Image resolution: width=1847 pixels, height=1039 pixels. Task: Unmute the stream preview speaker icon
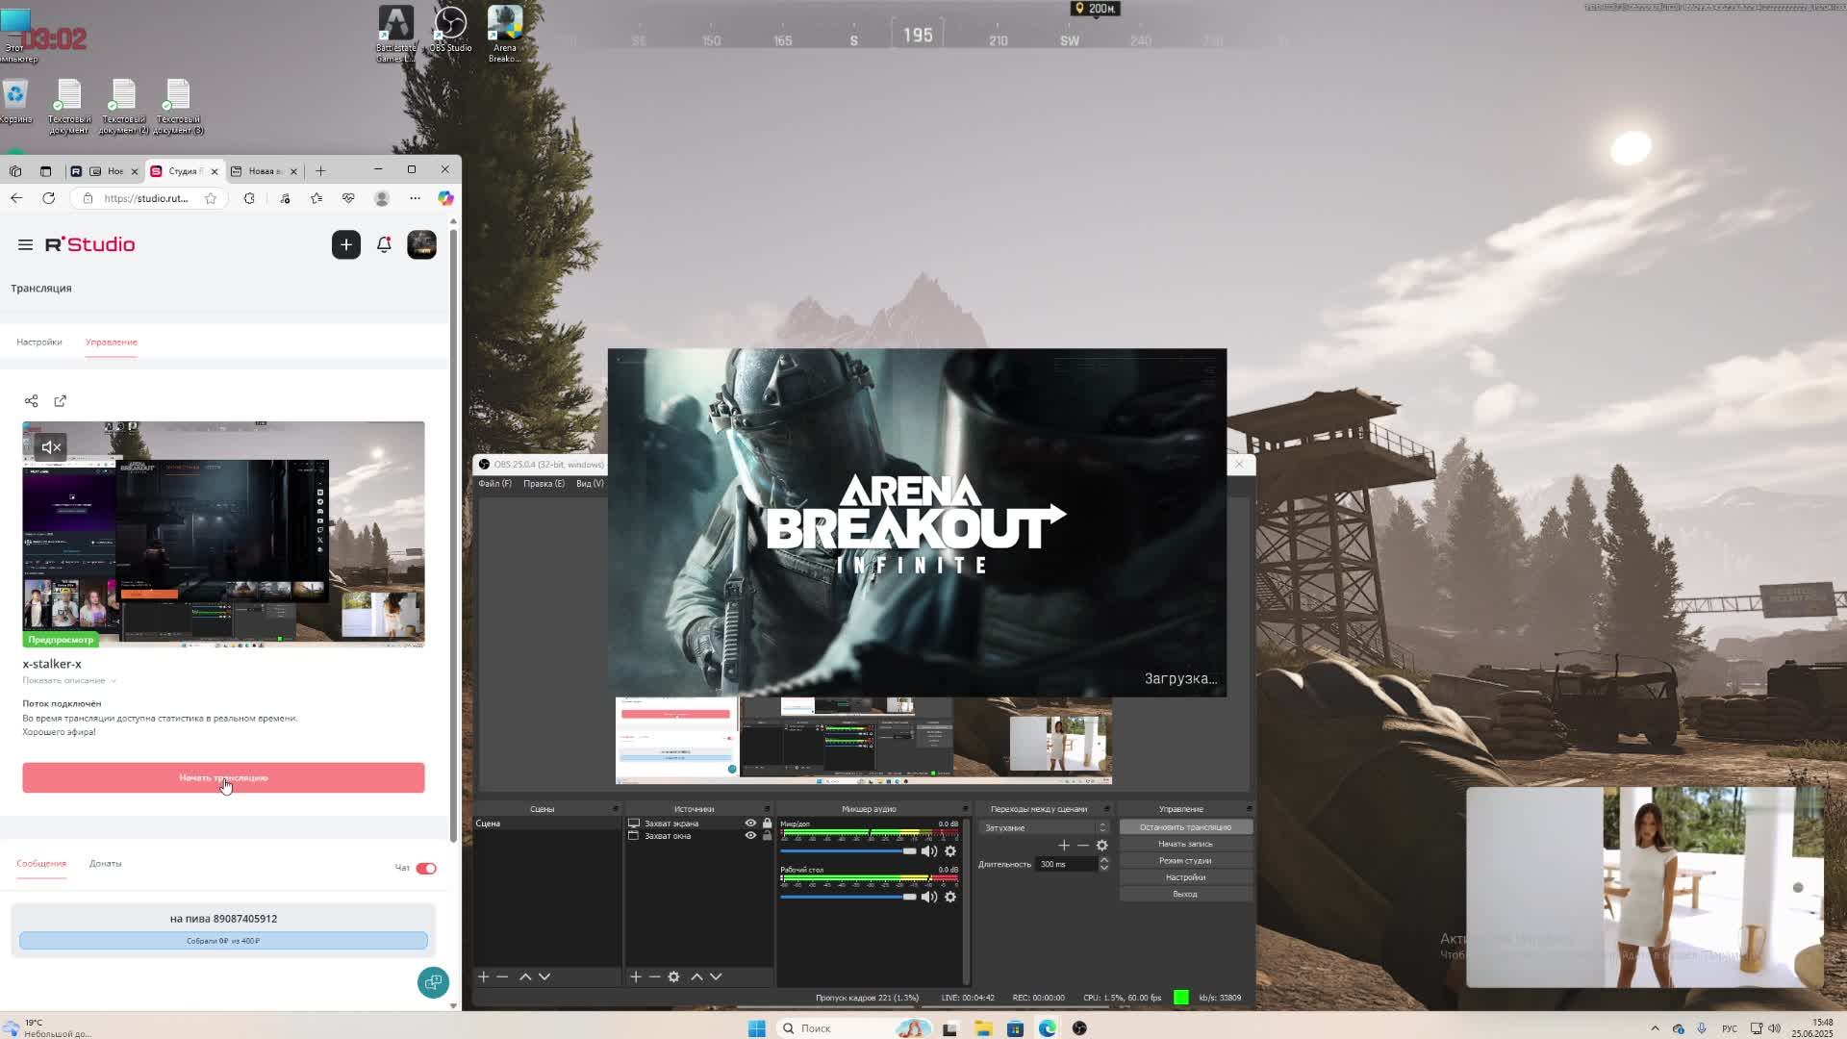click(x=51, y=446)
